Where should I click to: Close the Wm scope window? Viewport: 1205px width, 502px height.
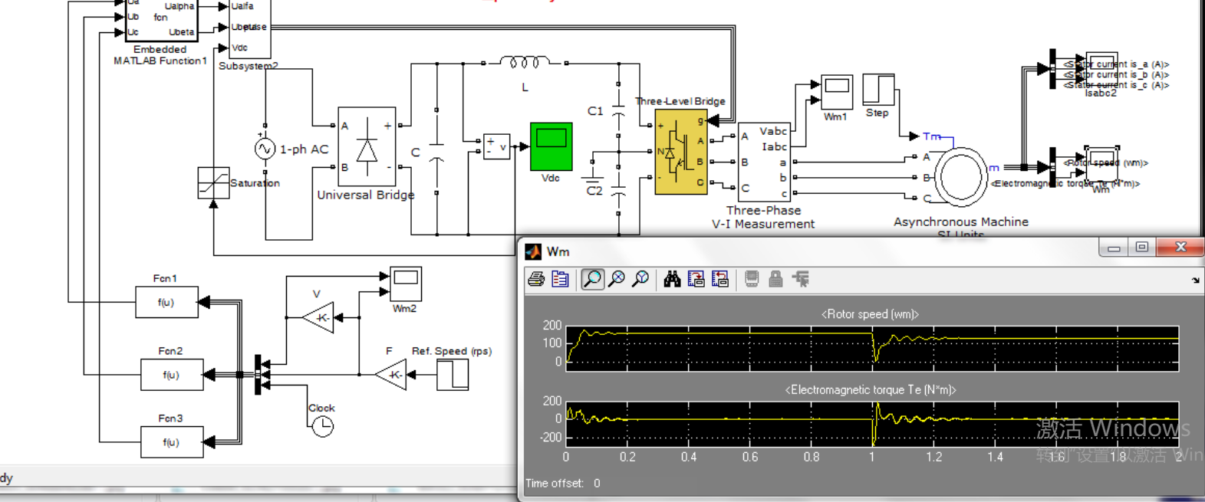click(x=1181, y=247)
